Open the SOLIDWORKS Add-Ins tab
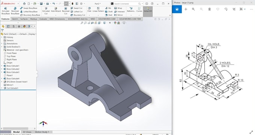The width and height of the screenshot is (255, 135). point(78,19)
